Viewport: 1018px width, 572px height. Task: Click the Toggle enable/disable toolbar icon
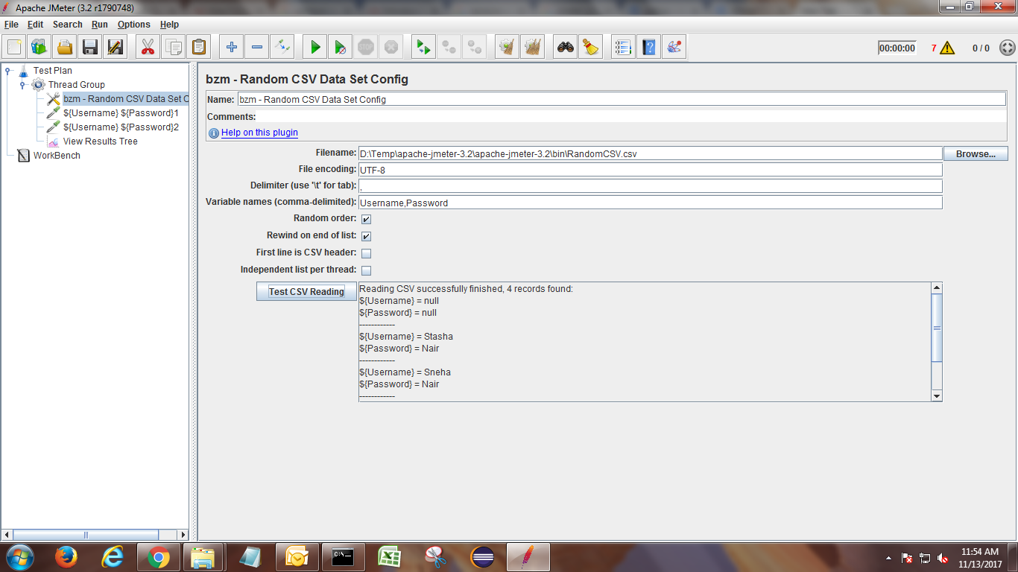tap(282, 47)
